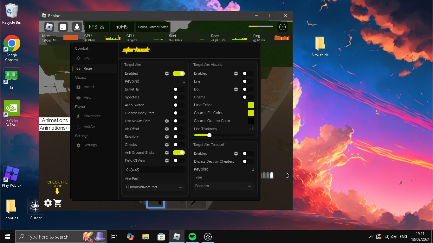Open the World visuals tab
Viewport: 433px width, 243px height.
tap(95, 87)
